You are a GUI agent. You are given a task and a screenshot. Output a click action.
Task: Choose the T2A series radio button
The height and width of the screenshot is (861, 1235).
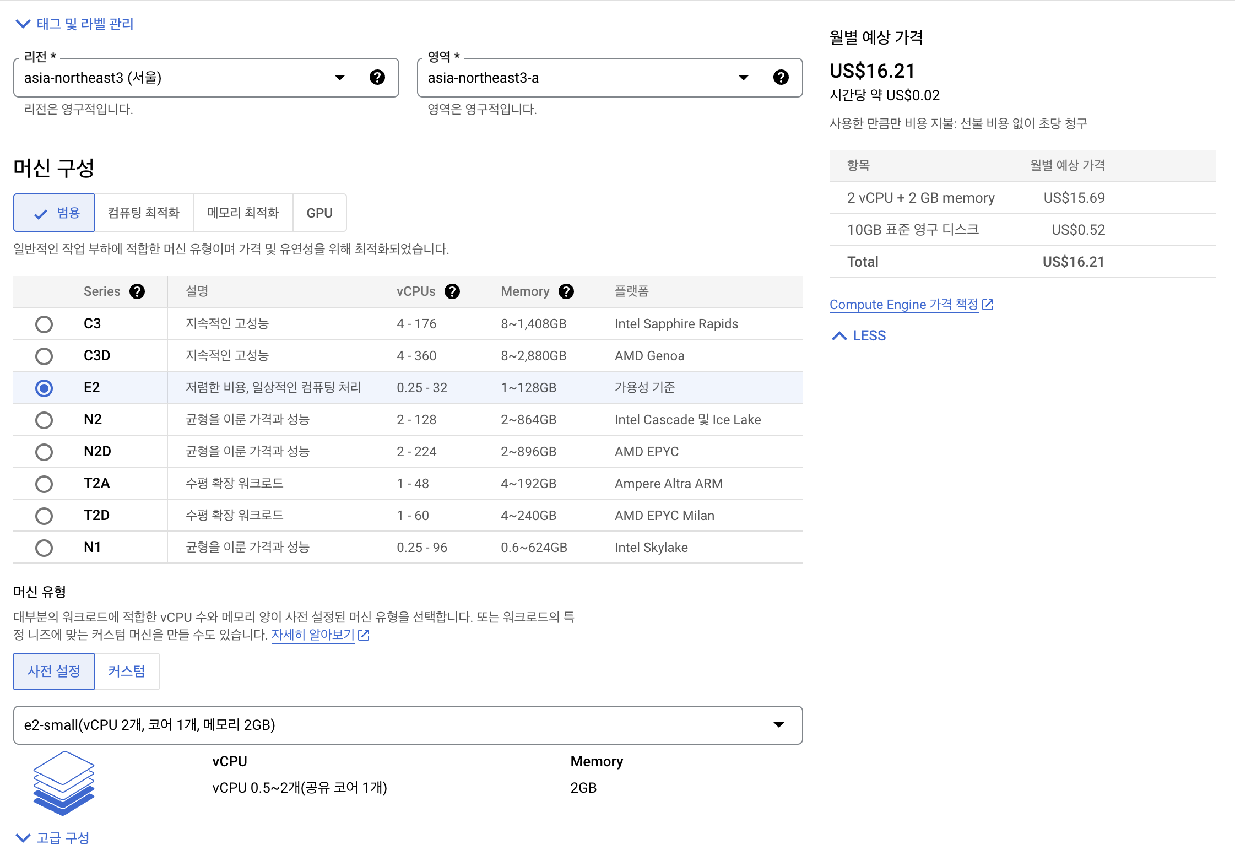[44, 484]
